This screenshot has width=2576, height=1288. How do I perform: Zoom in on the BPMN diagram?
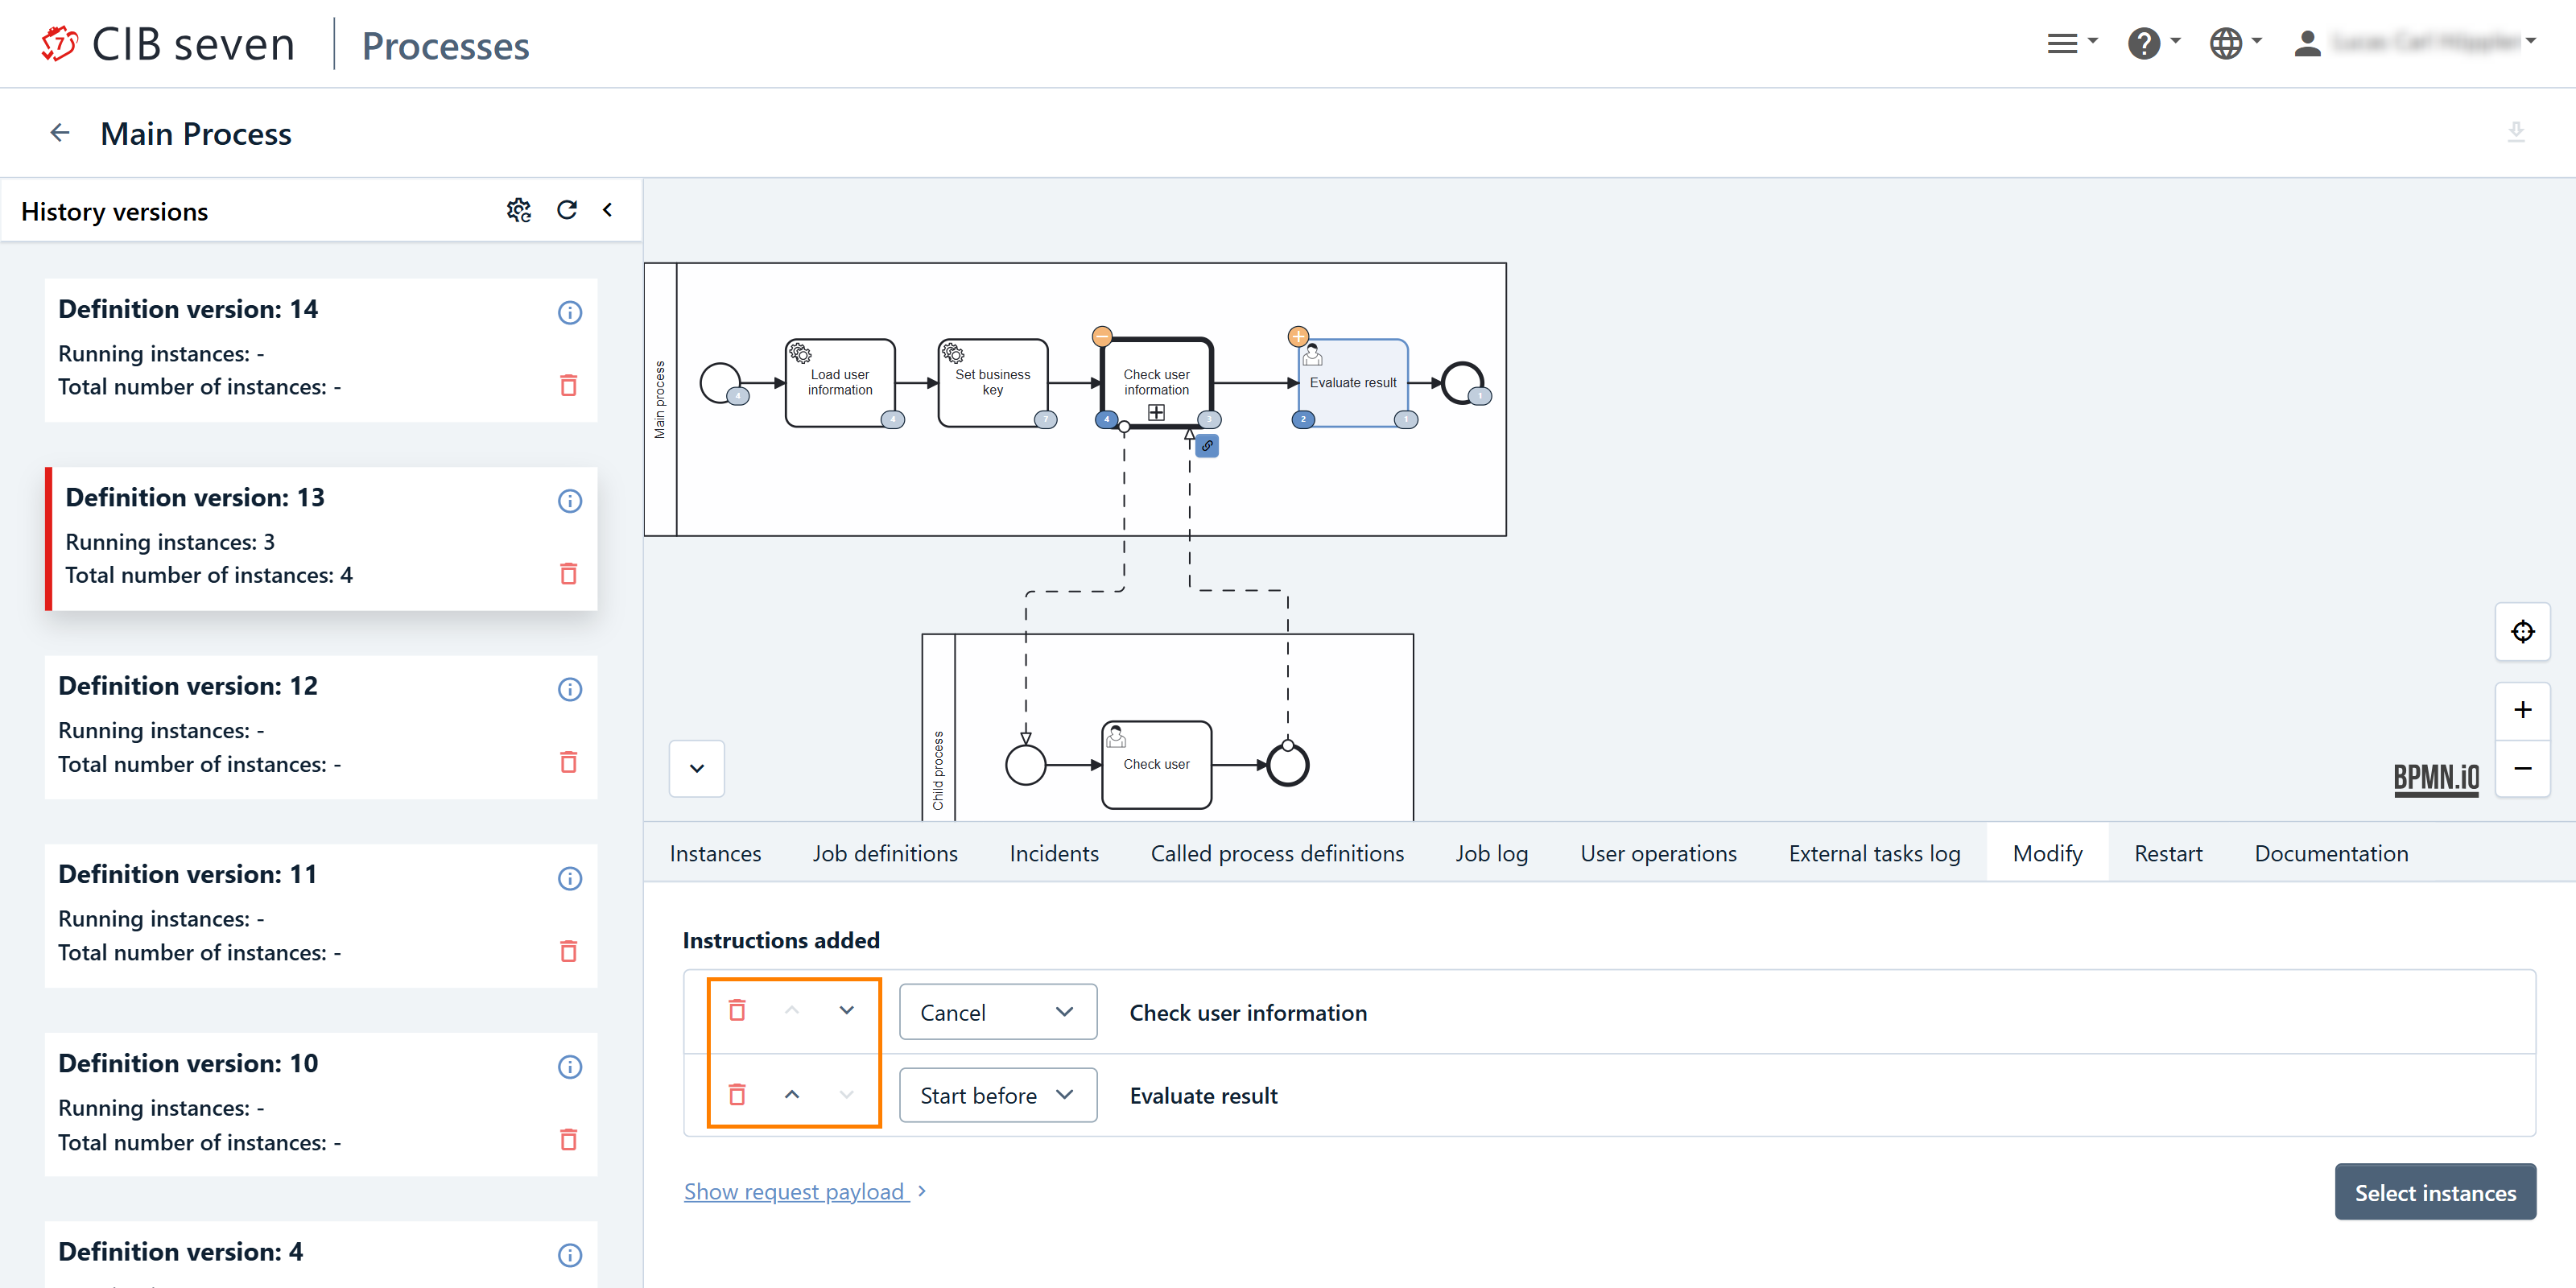point(2522,710)
